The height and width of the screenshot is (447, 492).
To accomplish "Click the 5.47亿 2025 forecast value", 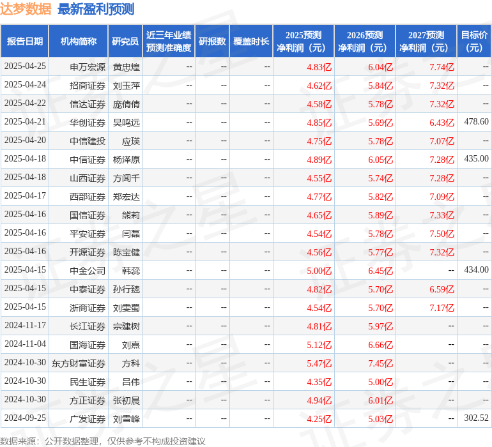I will coord(319,363).
